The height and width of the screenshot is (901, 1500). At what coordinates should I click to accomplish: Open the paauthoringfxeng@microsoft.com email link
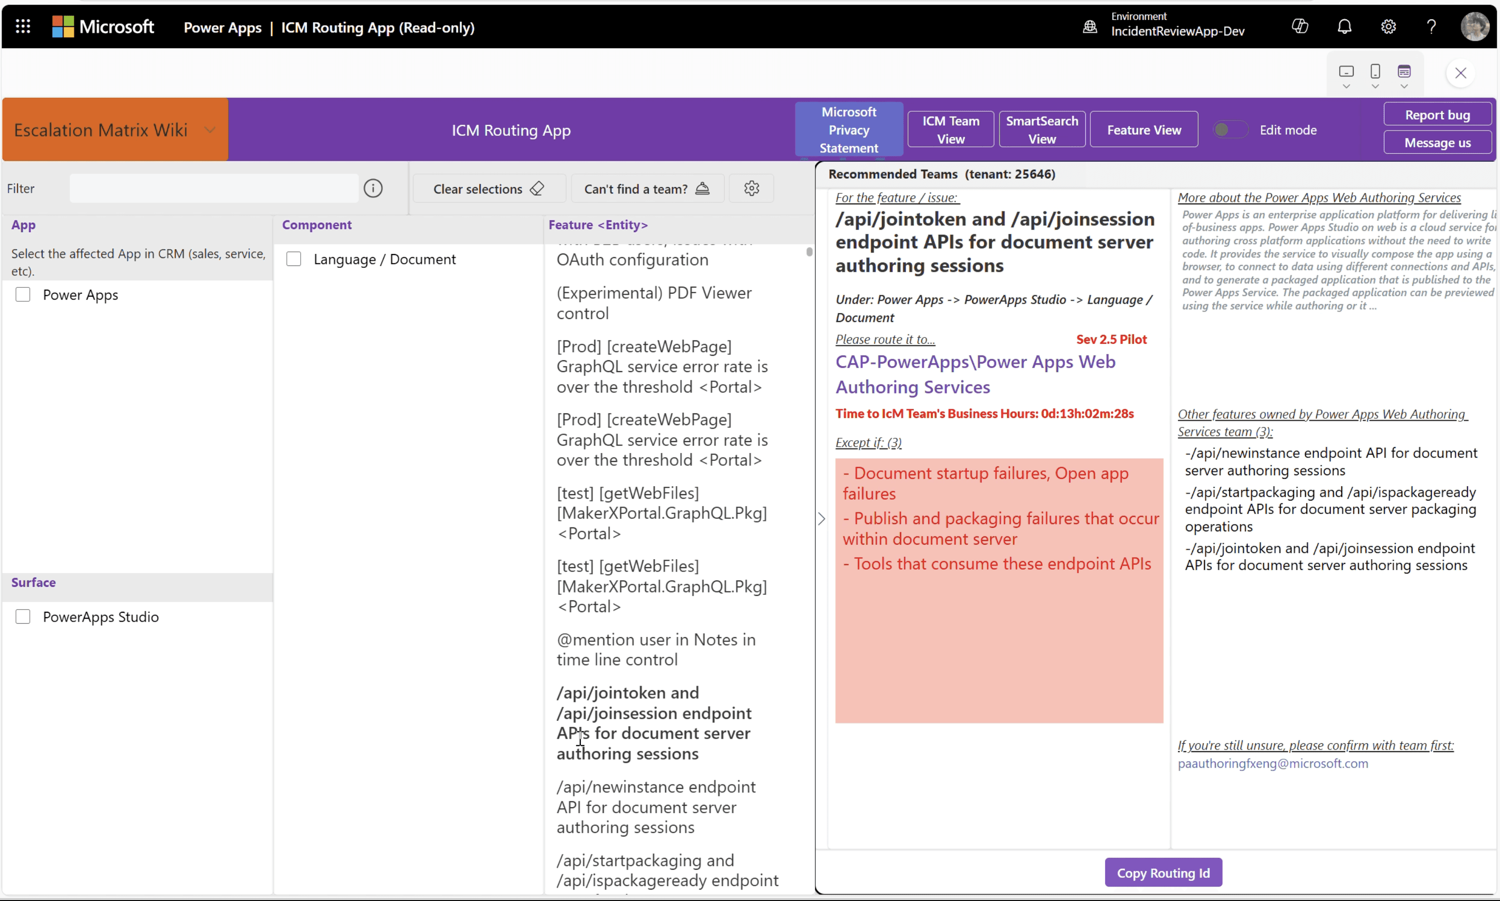click(x=1273, y=763)
